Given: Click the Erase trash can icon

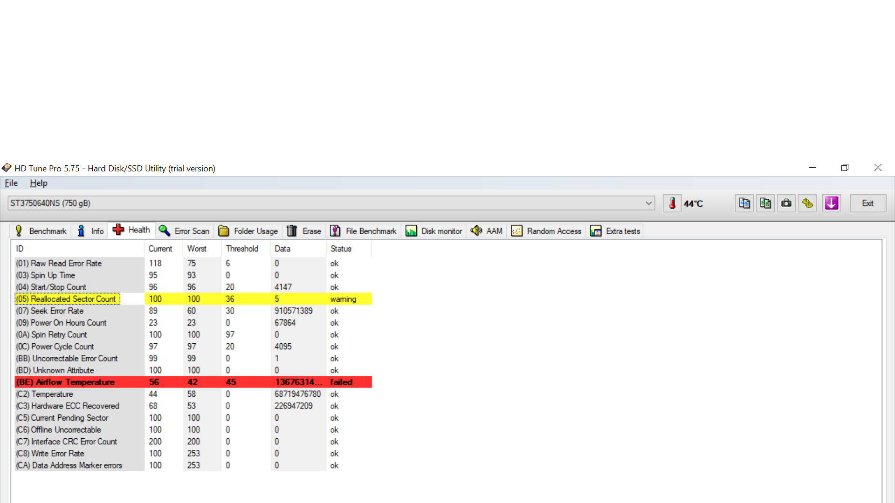Looking at the screenshot, I should [x=292, y=231].
